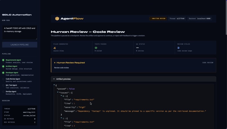Click the severity "high" value

coord(82,107)
